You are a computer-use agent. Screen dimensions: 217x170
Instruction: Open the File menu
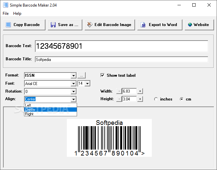coord(6,14)
